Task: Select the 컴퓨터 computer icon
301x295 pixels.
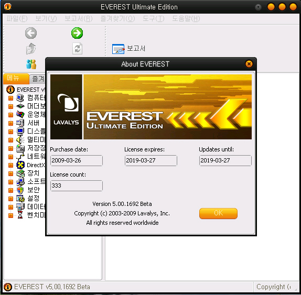Action: [20, 98]
